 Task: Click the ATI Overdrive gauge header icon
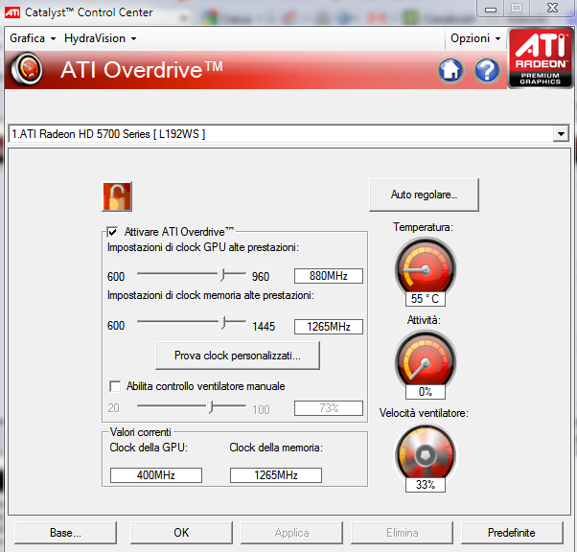tap(27, 69)
